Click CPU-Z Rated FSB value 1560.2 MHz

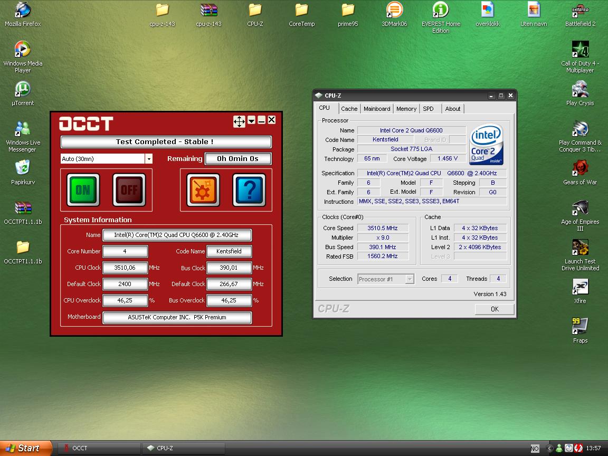tap(382, 256)
